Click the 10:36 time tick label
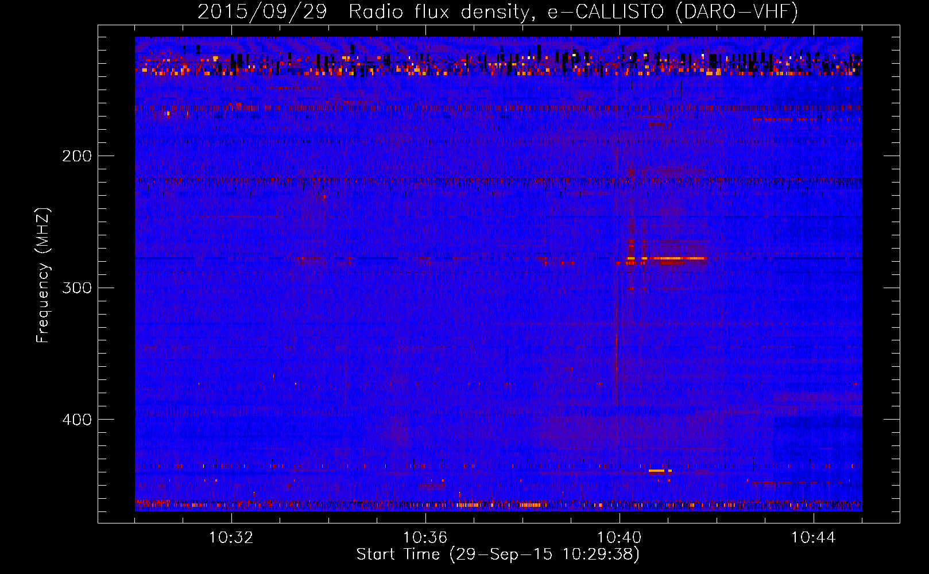The width and height of the screenshot is (929, 574). point(425,537)
